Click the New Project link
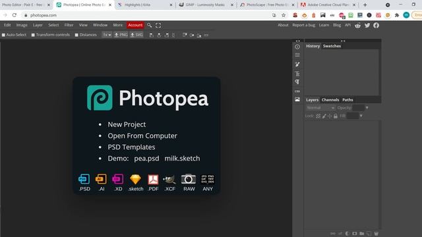The width and height of the screenshot is (422, 237). [x=127, y=124]
